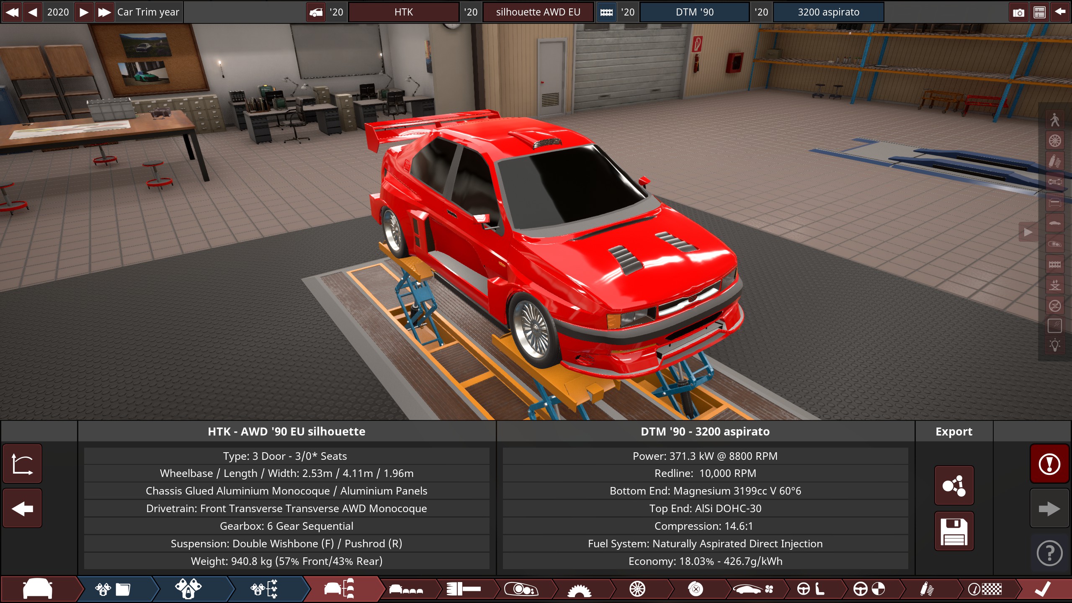Open the detailed stats list icon
This screenshot has width=1072, height=603.
pos(1039,12)
